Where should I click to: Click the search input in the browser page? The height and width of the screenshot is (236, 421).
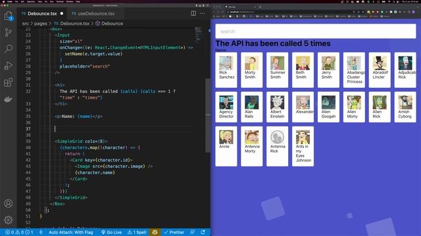[x=316, y=31]
